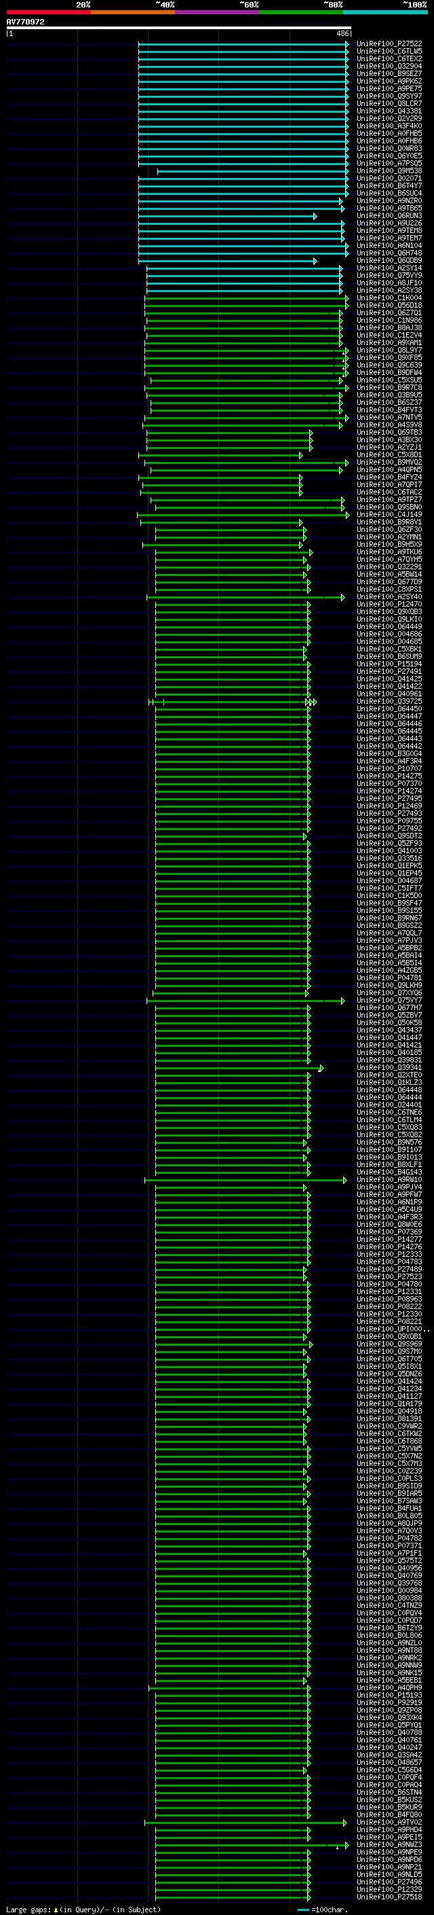Select label UniRef100_Q0WR83

(389, 149)
